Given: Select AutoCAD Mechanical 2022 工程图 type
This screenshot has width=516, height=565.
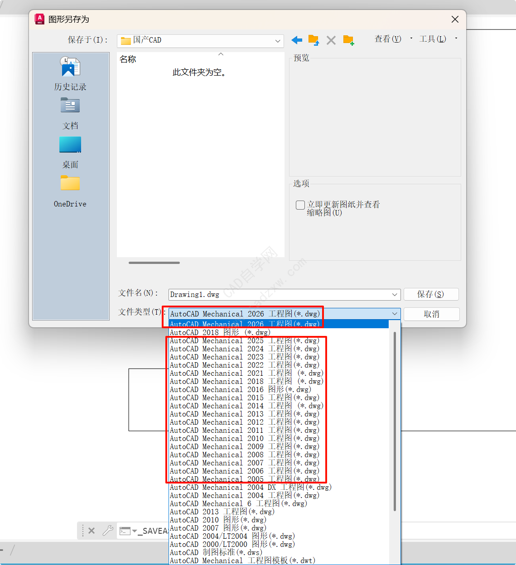Looking at the screenshot, I should pyautogui.click(x=279, y=365).
